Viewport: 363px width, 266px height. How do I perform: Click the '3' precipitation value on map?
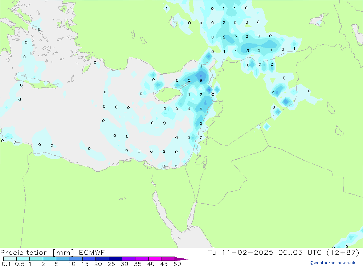pos(248,51)
